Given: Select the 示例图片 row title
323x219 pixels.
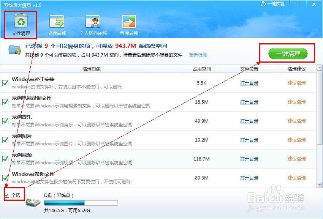Looking at the screenshot, I should pos(22,136).
